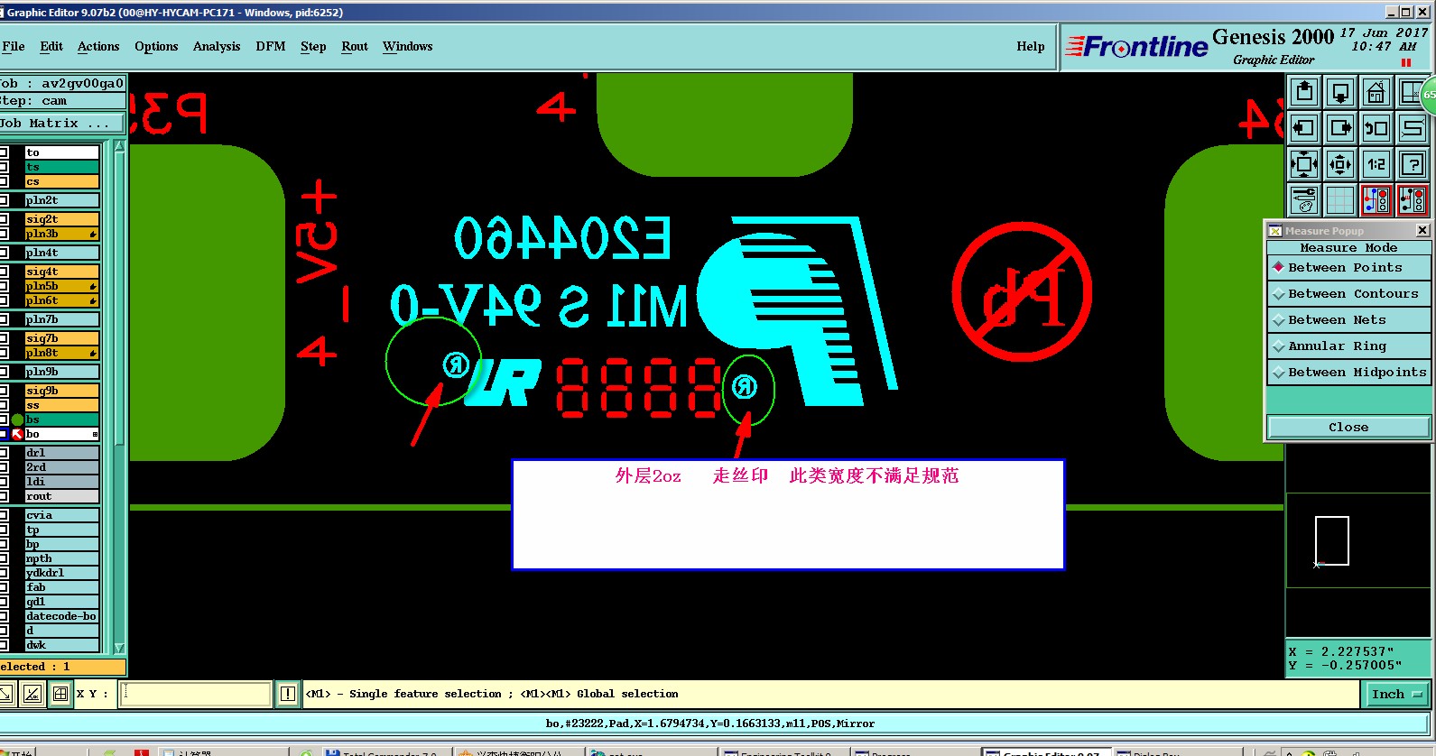Click the S-shaped serpentine line icon
The image size is (1436, 756).
click(x=1413, y=128)
